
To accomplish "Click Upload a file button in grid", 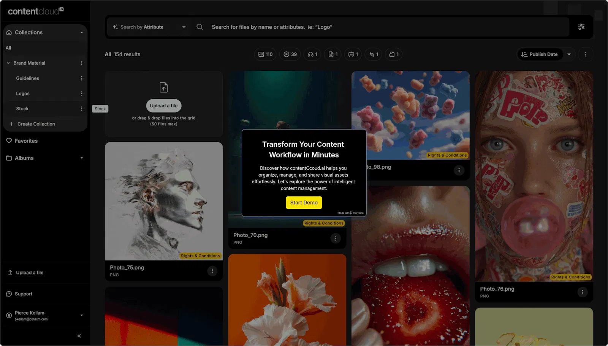I will (163, 106).
